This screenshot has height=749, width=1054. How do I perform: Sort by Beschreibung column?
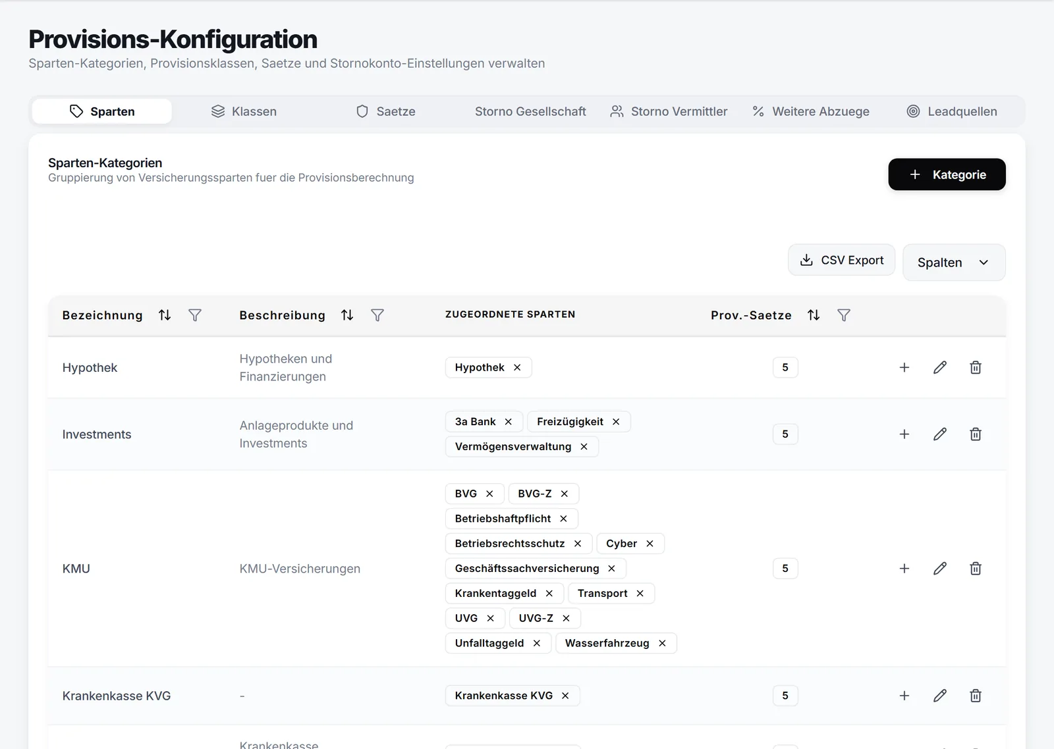[347, 315]
